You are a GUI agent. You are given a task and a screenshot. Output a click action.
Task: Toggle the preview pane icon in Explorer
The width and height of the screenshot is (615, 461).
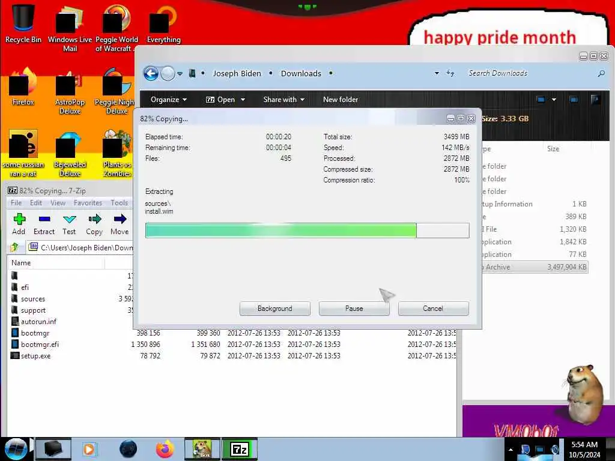[x=573, y=100]
